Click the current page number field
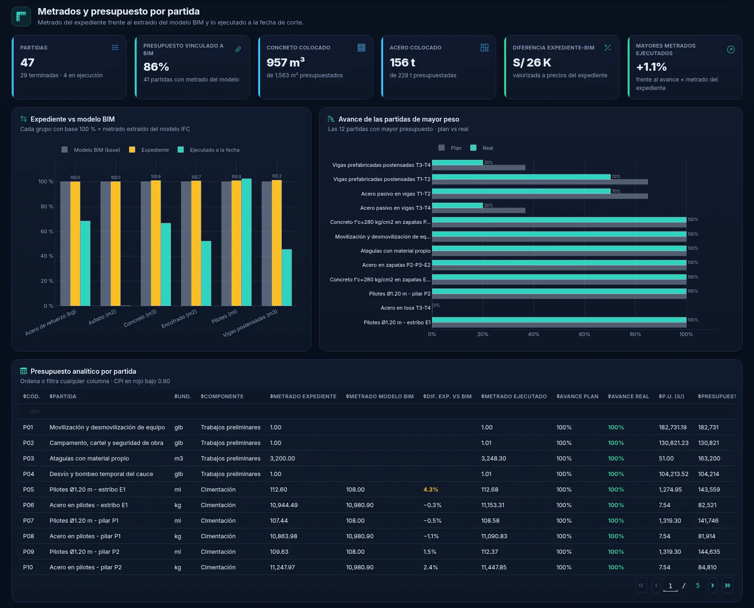 pos(670,586)
